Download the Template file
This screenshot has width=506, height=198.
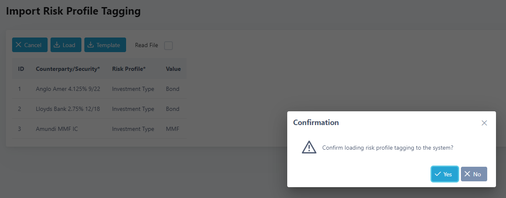tap(105, 45)
